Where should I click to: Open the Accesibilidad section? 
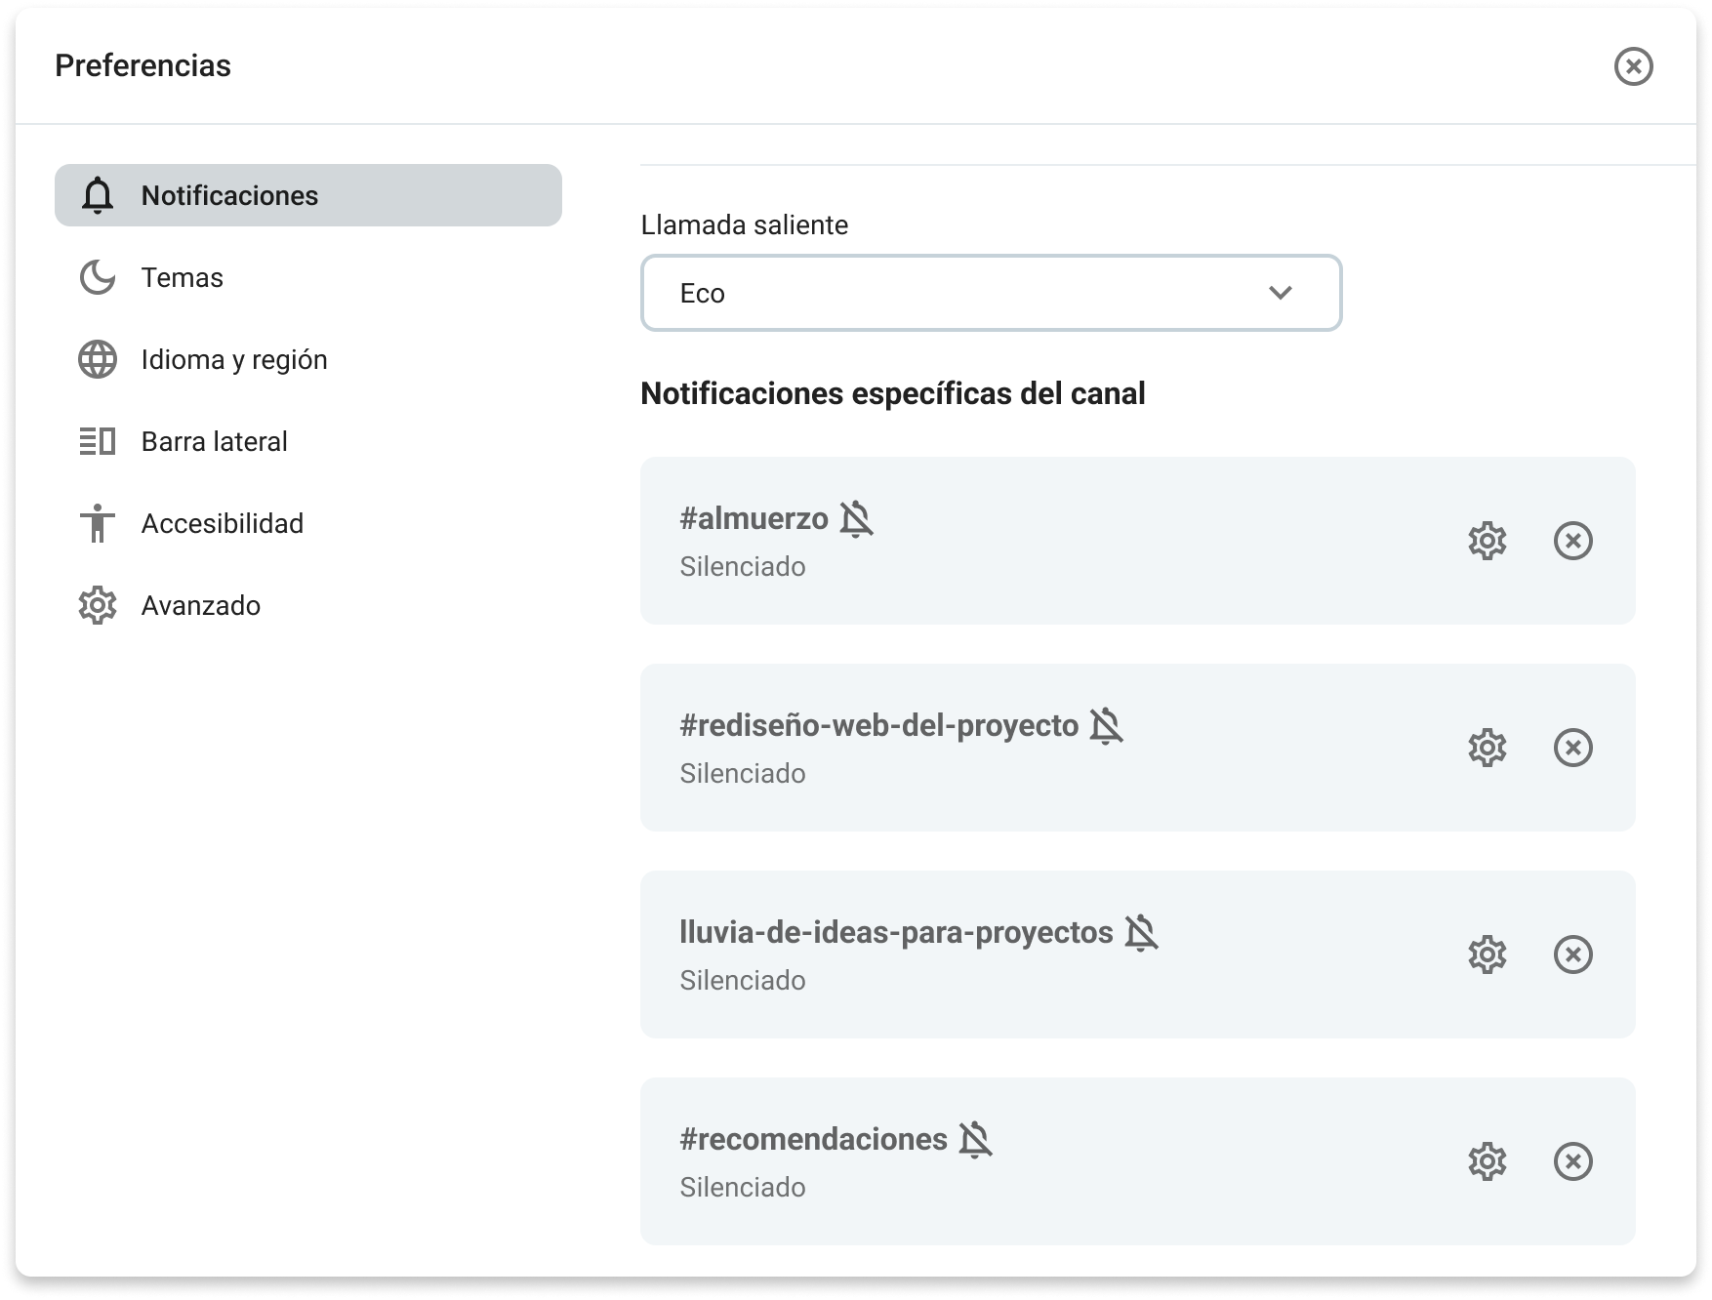tap(222, 523)
